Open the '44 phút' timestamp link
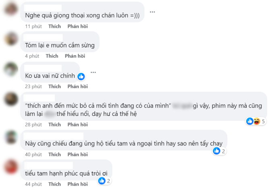The width and height of the screenshot is (274, 194). [x=33, y=184]
